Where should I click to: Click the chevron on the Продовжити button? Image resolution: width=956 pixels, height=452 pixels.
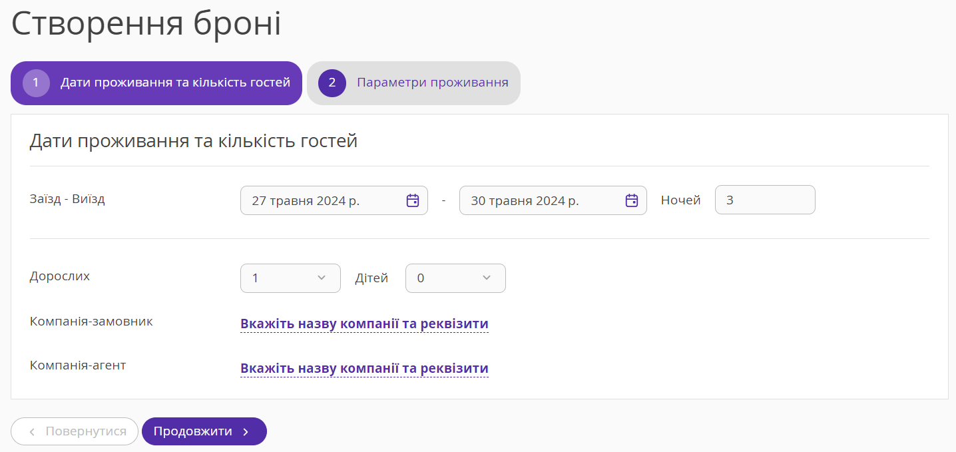246,432
